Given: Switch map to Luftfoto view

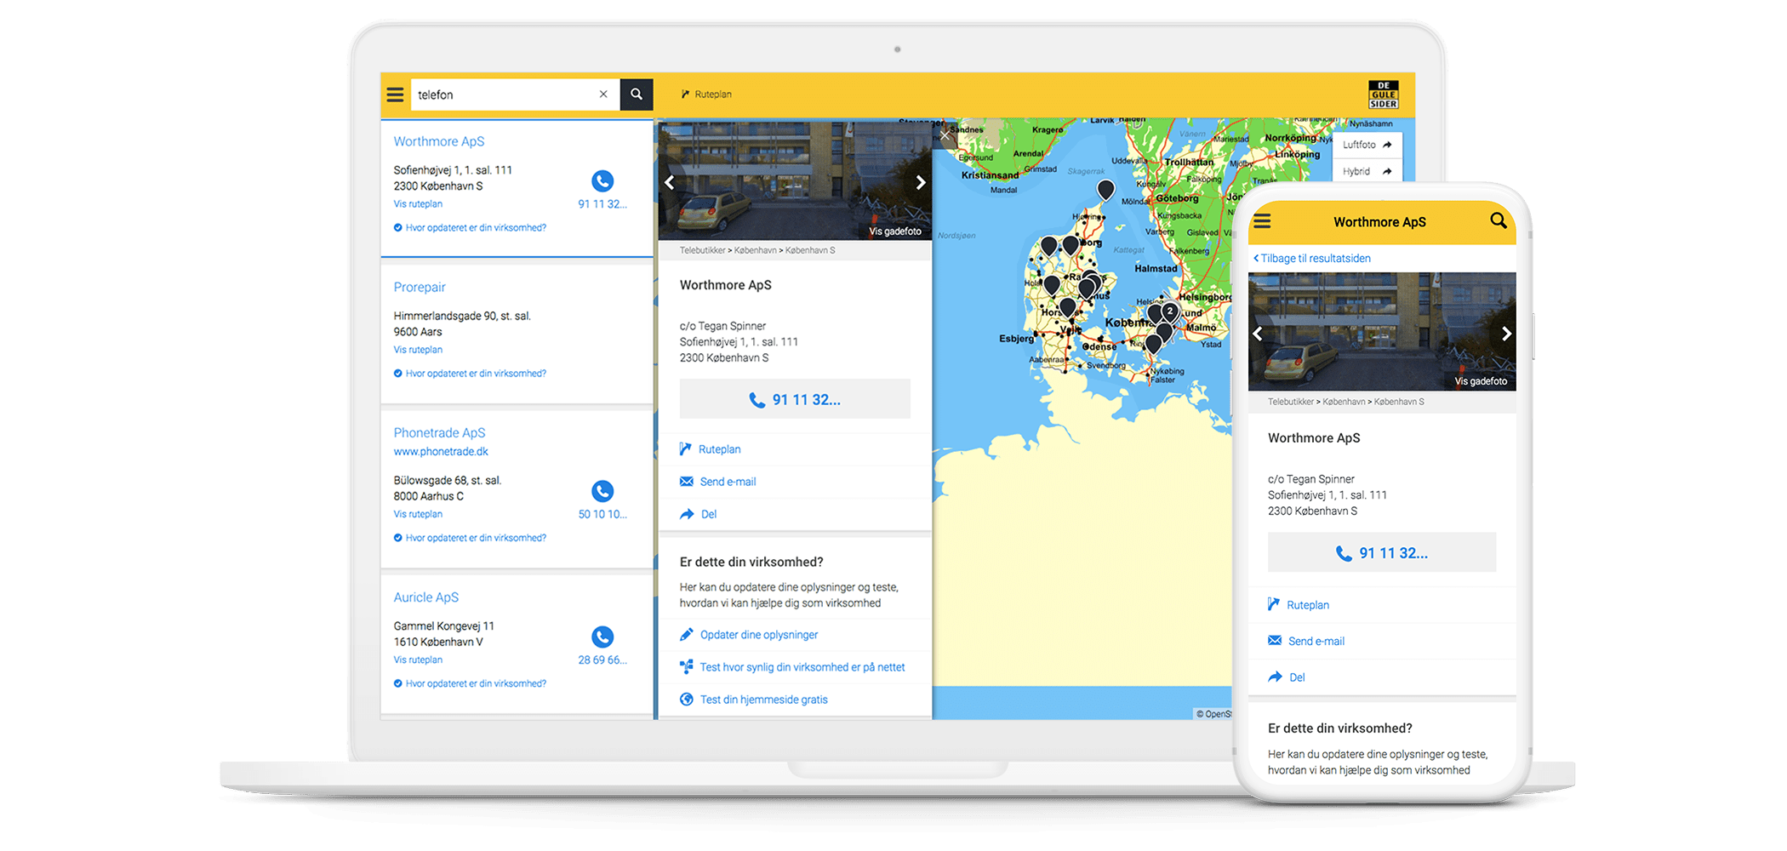Looking at the screenshot, I should [1367, 145].
